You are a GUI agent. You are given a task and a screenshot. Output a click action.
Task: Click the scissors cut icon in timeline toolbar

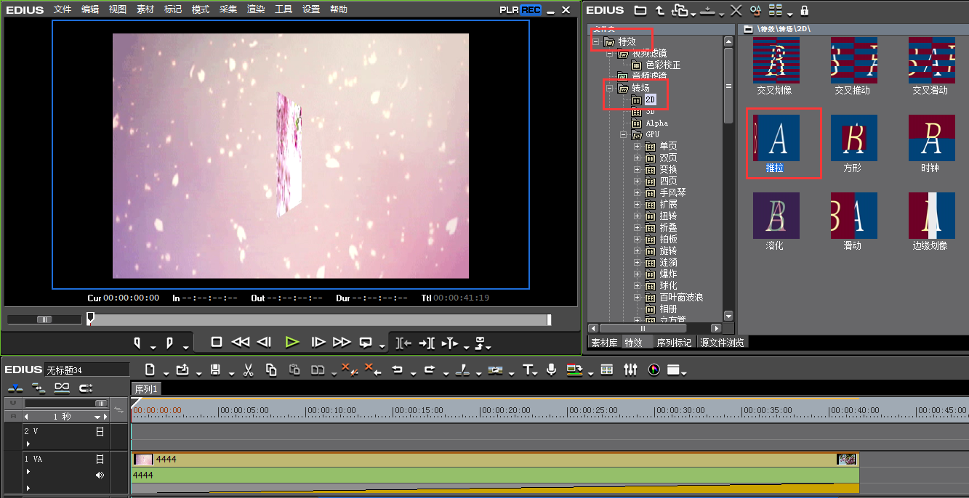248,370
